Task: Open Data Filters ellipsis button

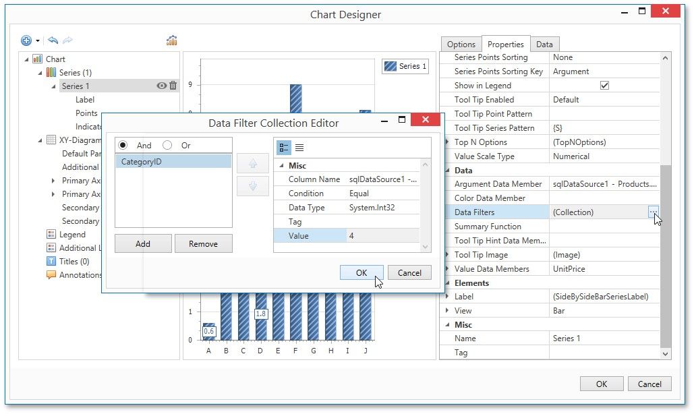Action: (653, 212)
